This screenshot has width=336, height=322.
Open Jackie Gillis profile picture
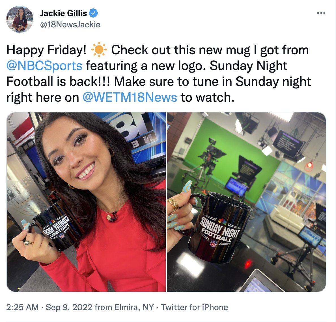point(20,19)
